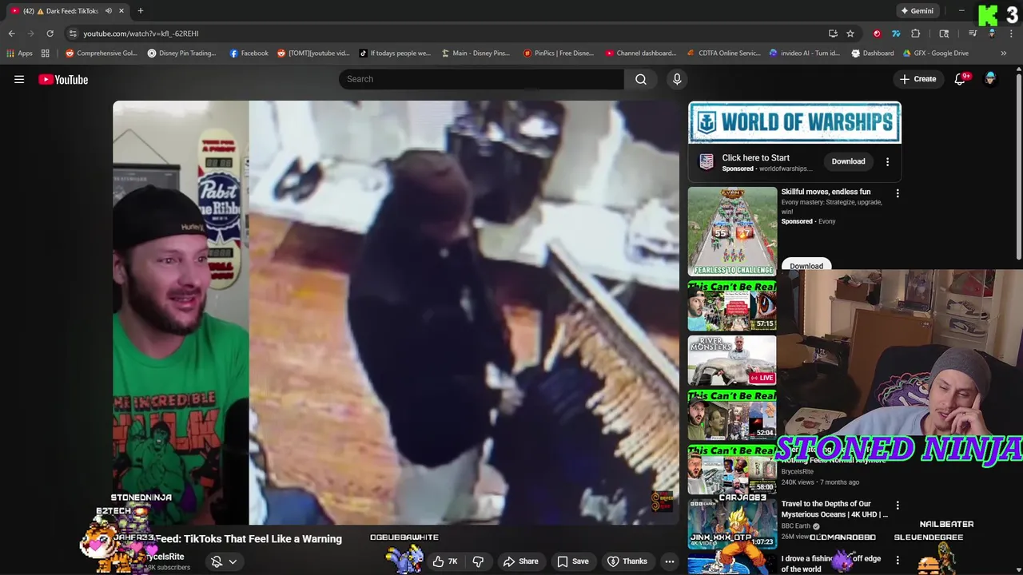Image resolution: width=1023 pixels, height=575 pixels.
Task: Share the video
Action: pos(520,561)
